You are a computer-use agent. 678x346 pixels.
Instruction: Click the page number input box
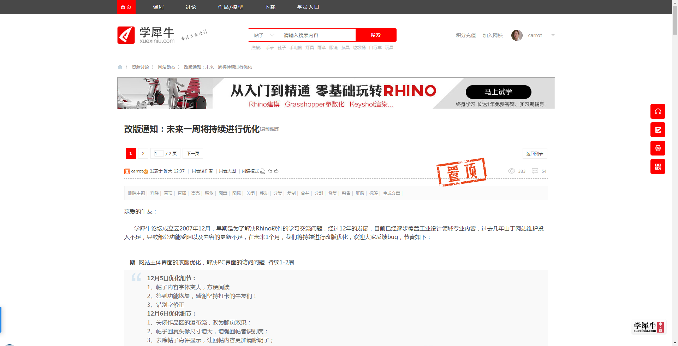[x=158, y=153]
